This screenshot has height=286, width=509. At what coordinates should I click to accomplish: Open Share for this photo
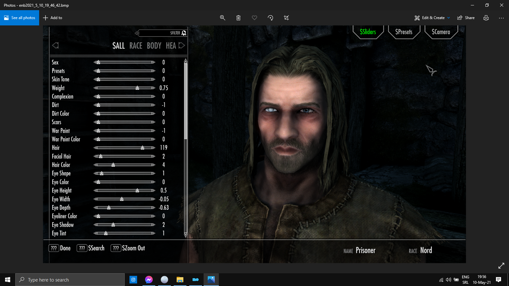466,18
